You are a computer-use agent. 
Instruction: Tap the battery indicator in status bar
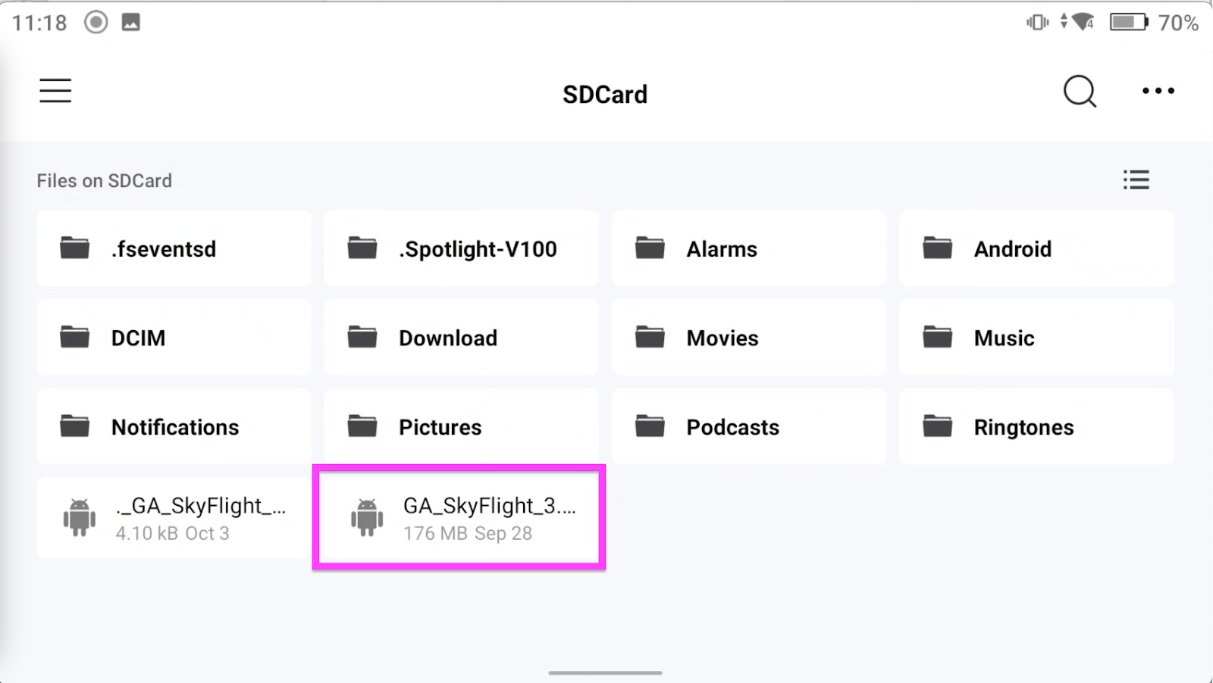tap(1129, 22)
